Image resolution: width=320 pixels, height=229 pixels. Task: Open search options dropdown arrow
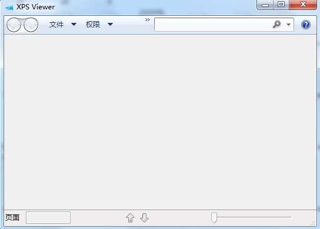point(288,25)
